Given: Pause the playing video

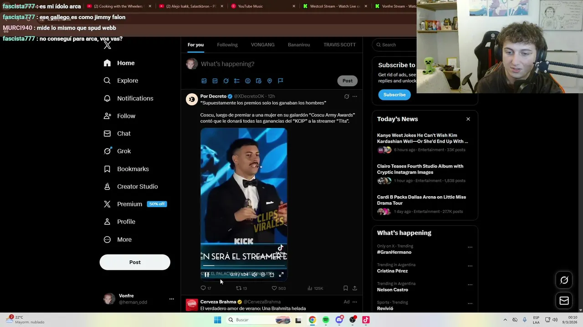Looking at the screenshot, I should (x=207, y=274).
